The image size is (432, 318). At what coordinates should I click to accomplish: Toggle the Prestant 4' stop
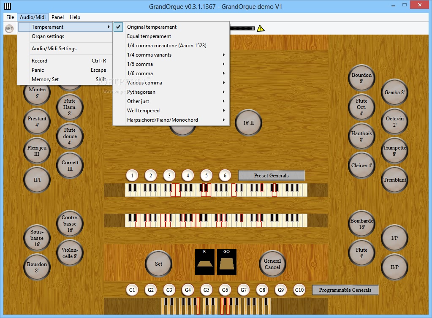(x=37, y=122)
